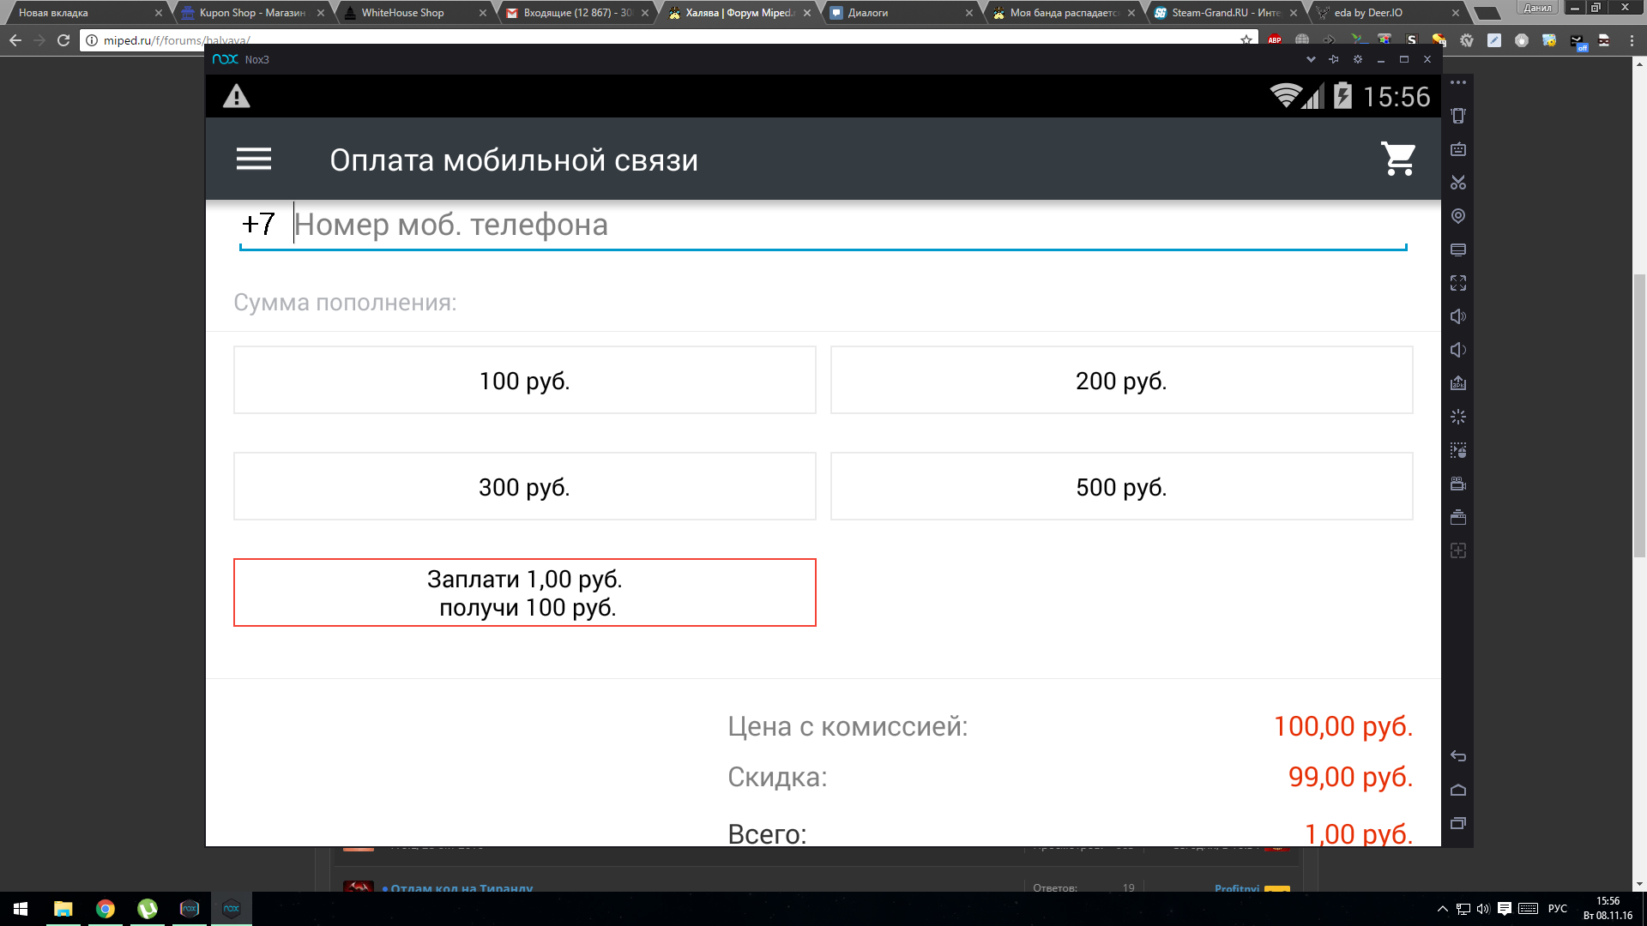The height and width of the screenshot is (926, 1647).
Task: Open Nox keyboard control settings
Action: 1458,149
